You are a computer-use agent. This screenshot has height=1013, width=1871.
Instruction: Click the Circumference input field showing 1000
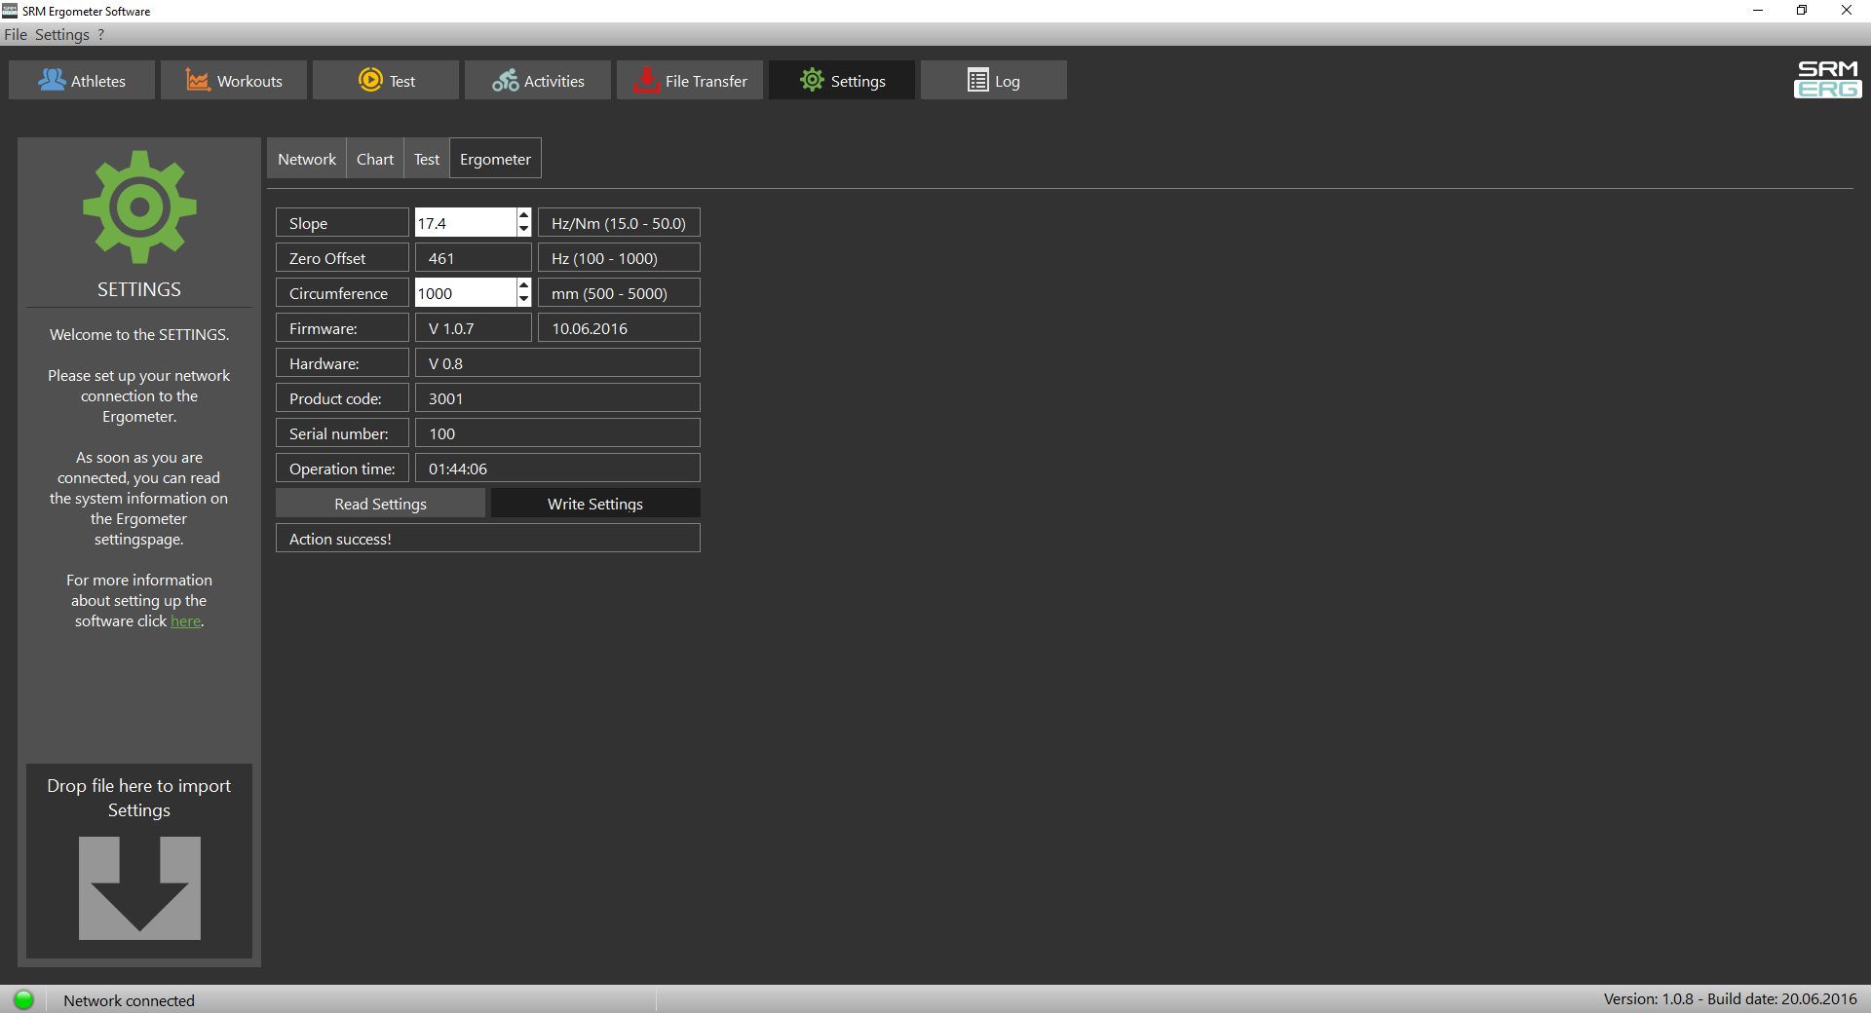point(466,293)
